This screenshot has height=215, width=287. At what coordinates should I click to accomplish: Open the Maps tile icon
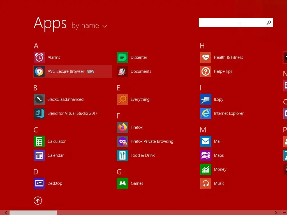click(x=206, y=155)
